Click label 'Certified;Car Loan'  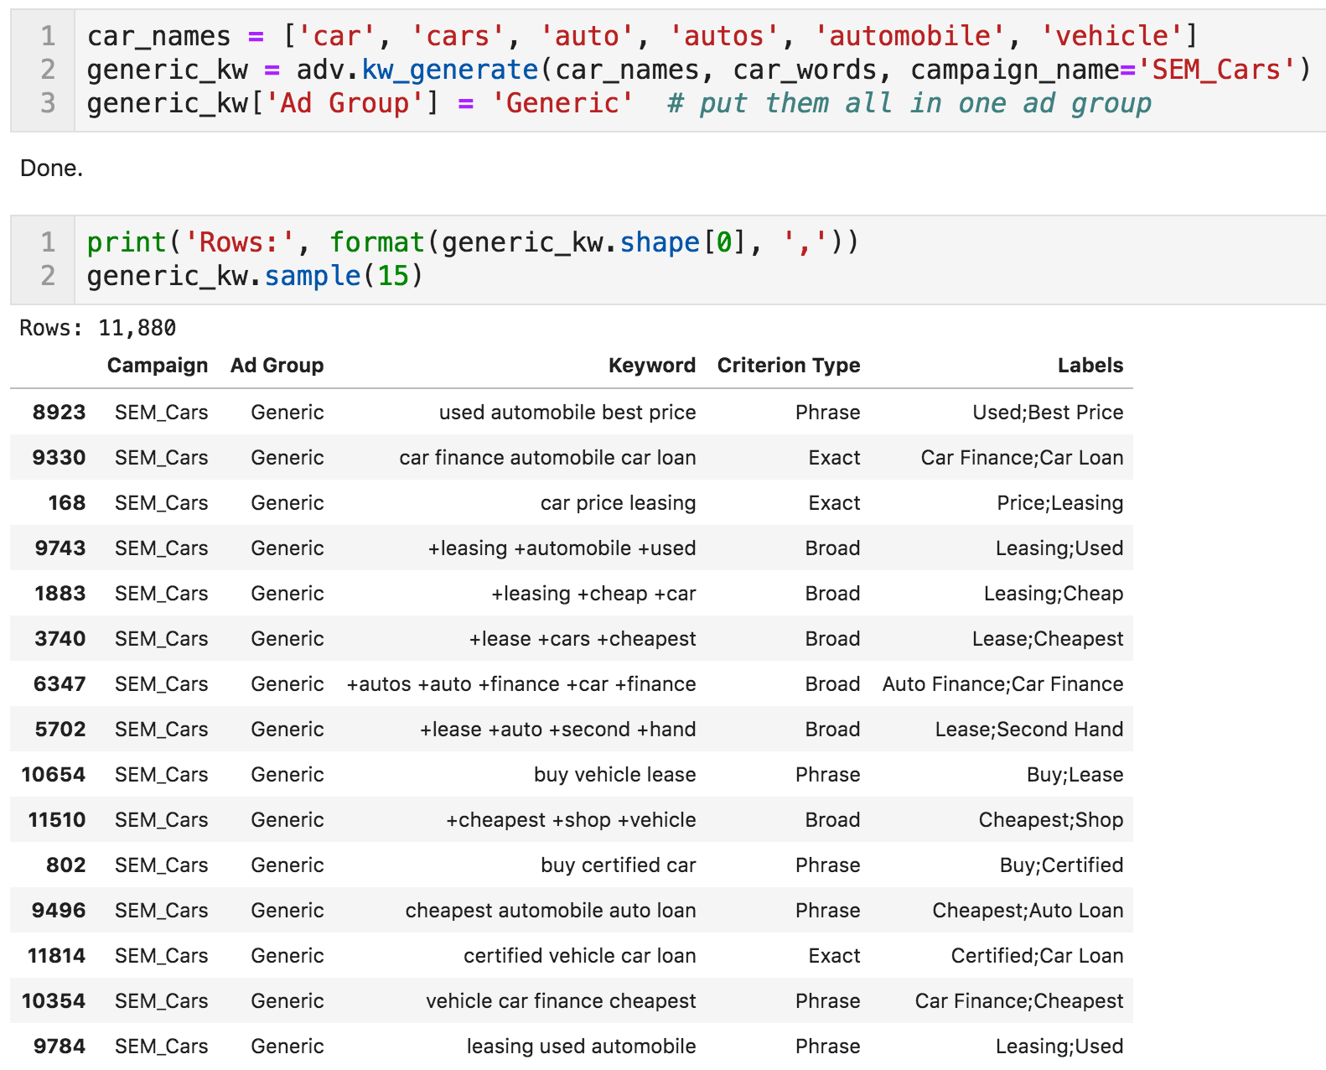point(1038,956)
